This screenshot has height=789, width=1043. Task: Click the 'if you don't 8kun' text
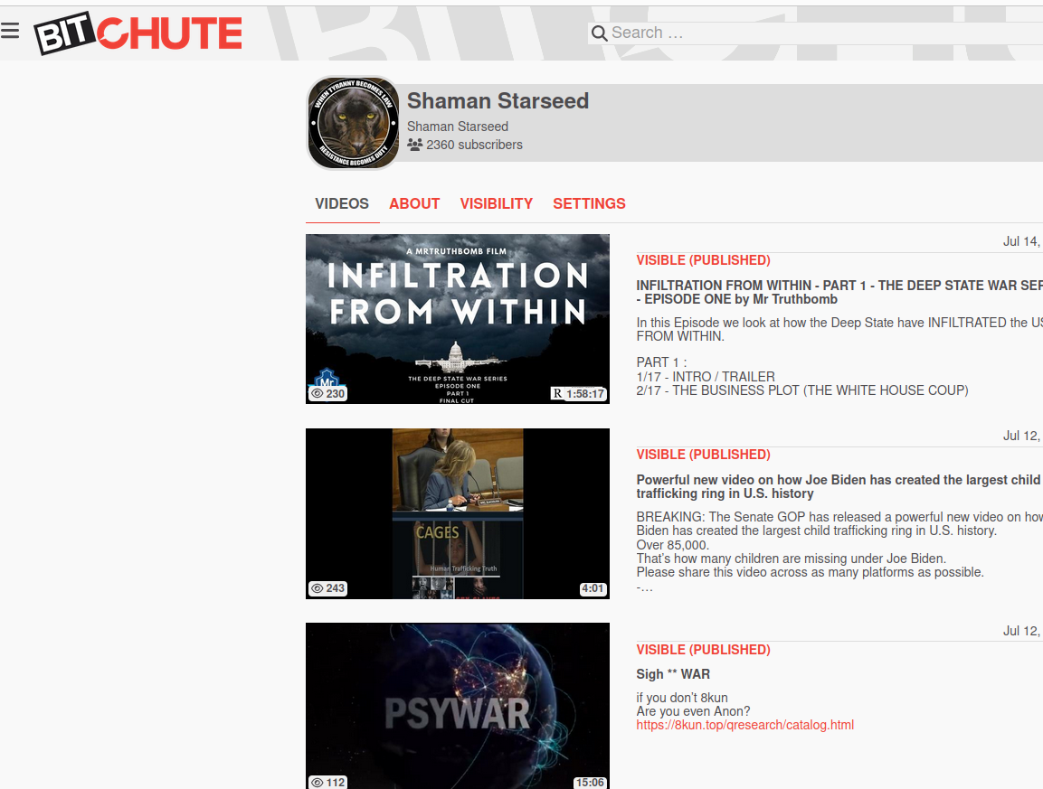[682, 698]
